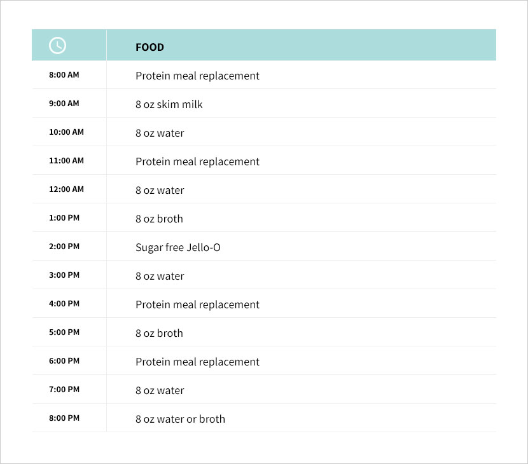Viewport: 528px width, 464px height.
Task: Select the 6:00 PM time label
Action: pos(64,360)
